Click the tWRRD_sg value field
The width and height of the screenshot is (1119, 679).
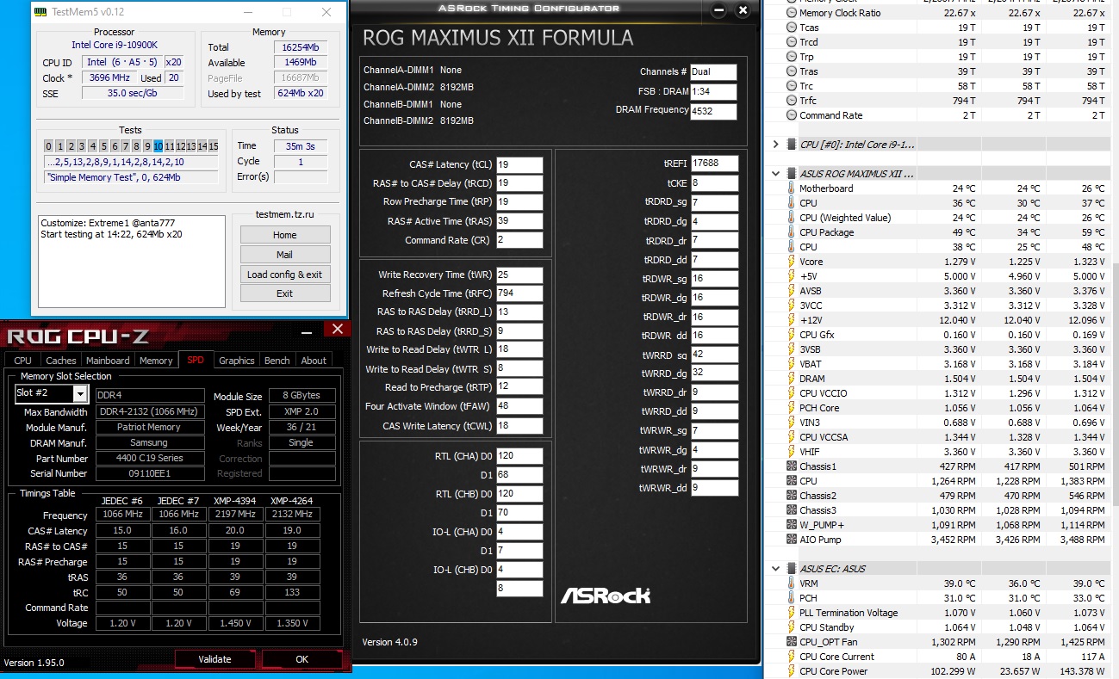tap(715, 354)
